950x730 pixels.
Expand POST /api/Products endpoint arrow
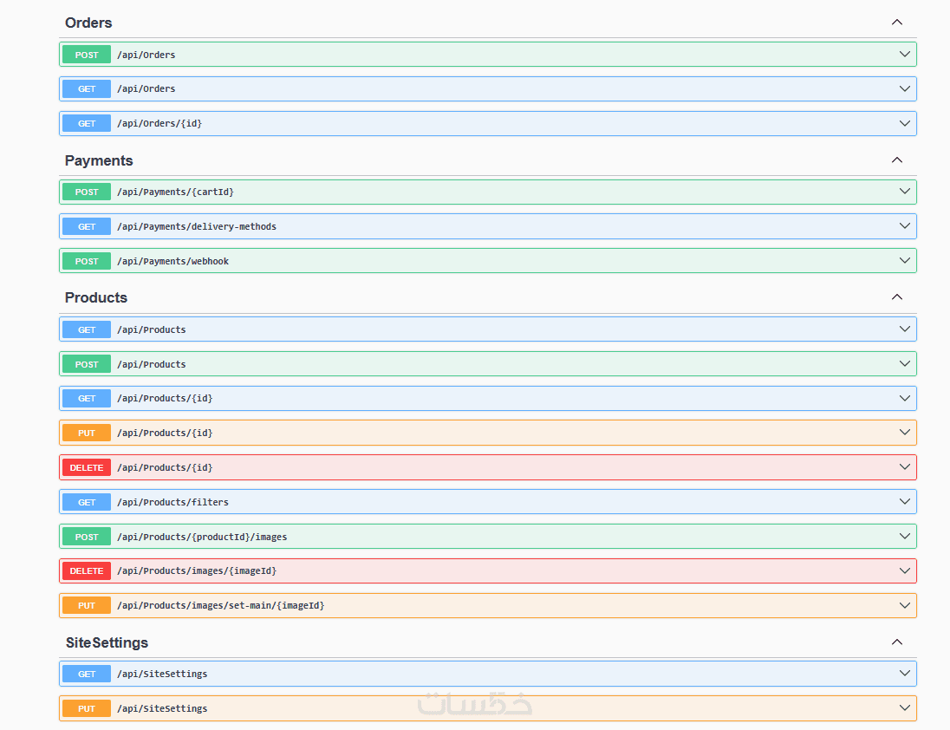click(905, 363)
